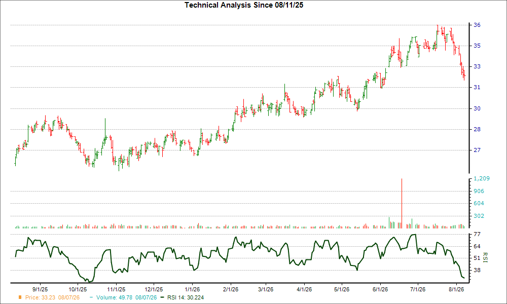
Task: Click the vertical RSI axis label
Action: tap(485, 257)
